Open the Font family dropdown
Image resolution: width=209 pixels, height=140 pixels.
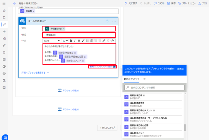(x=52, y=41)
